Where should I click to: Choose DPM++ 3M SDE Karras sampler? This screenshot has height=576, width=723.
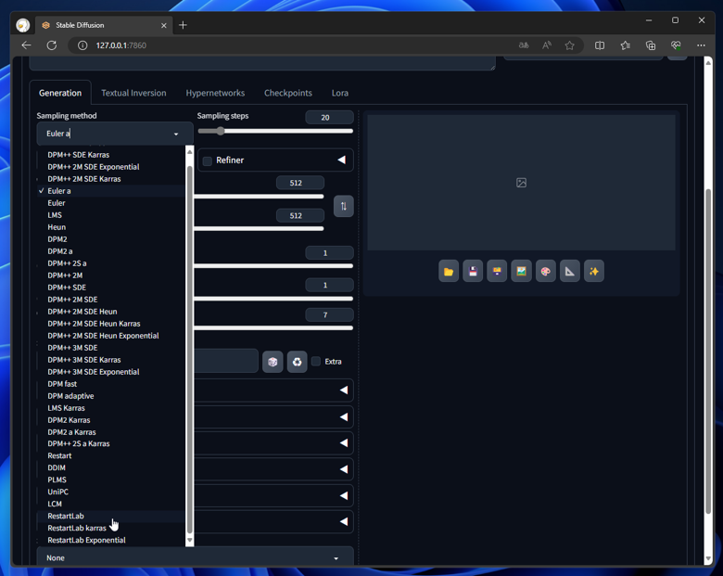[x=111, y=360]
